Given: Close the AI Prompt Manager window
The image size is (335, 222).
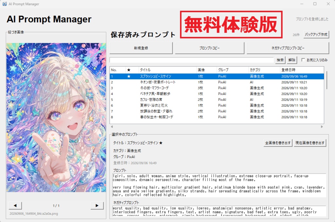Looking at the screenshot, I should tap(328, 4).
